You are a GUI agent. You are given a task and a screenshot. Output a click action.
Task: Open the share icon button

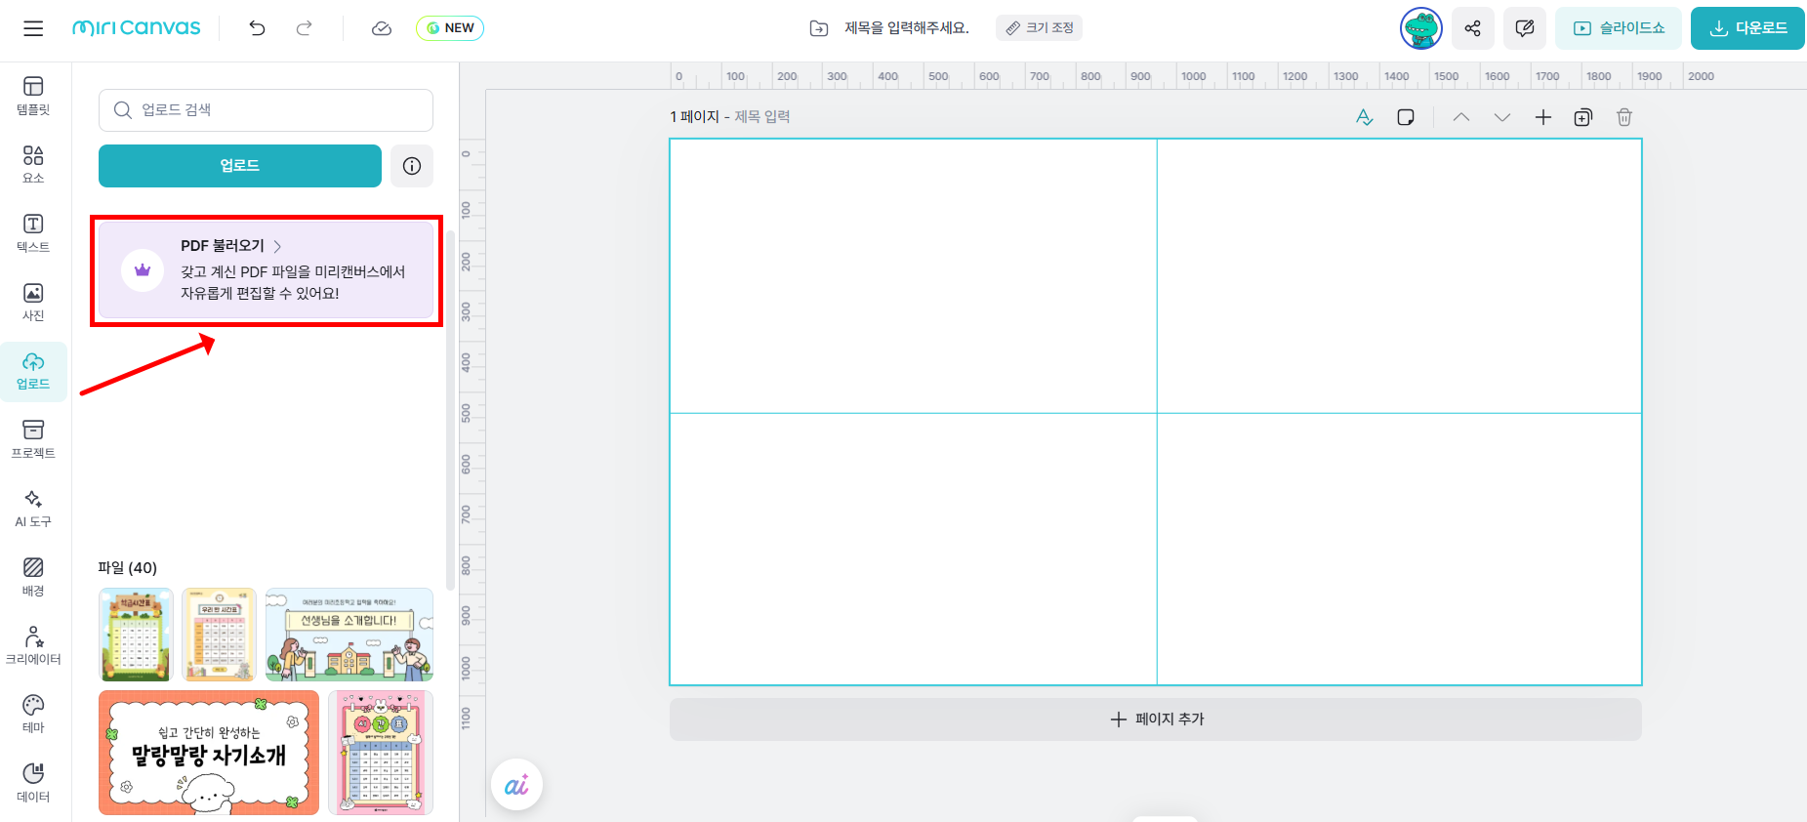(x=1472, y=28)
